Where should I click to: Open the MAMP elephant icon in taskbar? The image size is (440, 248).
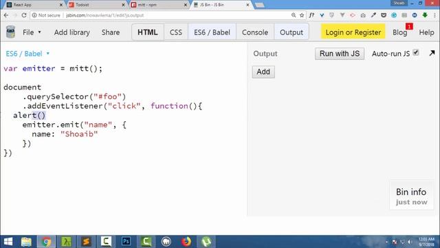point(166,242)
